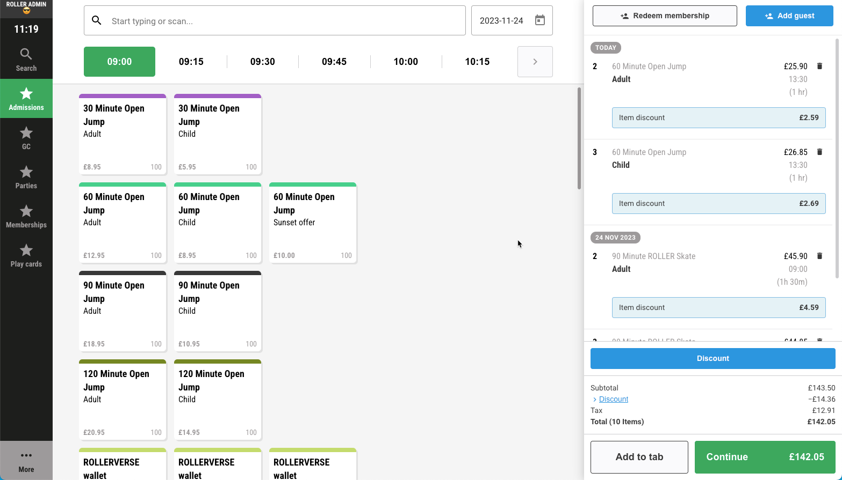Add 90 Minute Open Jump Child

click(x=218, y=311)
